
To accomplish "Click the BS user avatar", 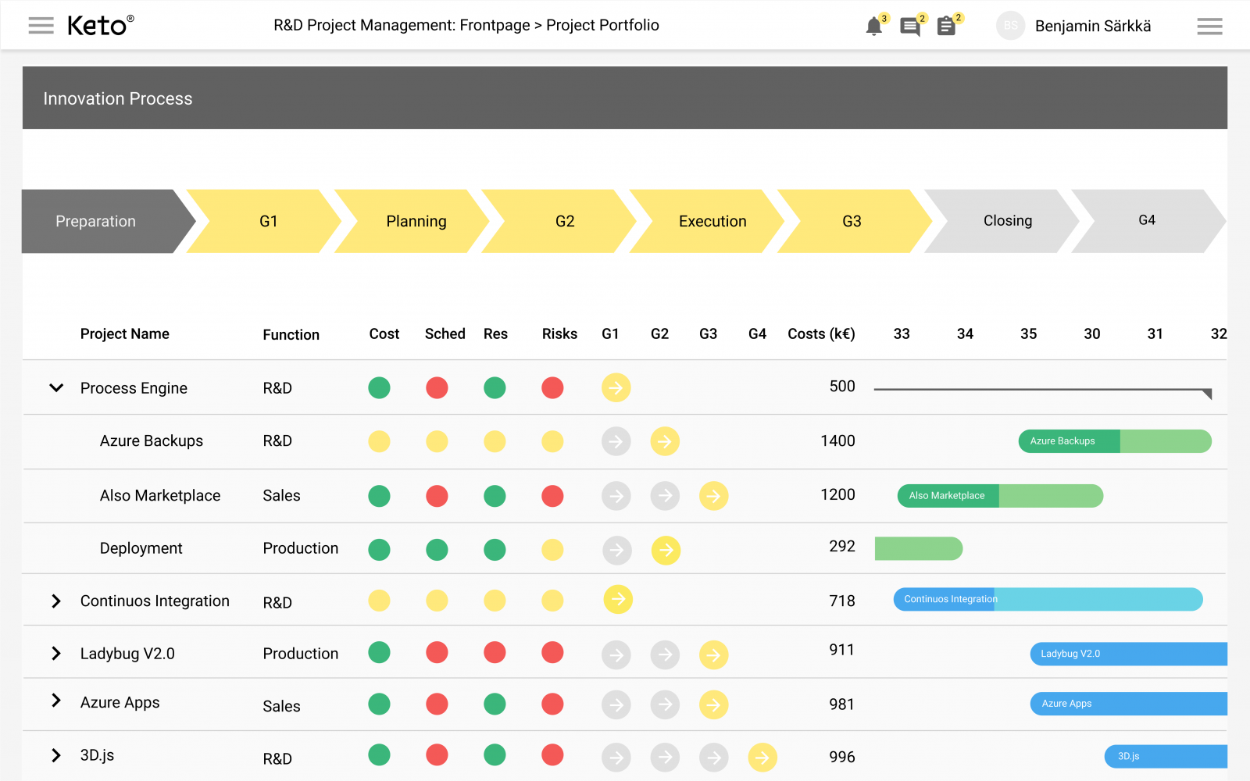I will point(1010,26).
